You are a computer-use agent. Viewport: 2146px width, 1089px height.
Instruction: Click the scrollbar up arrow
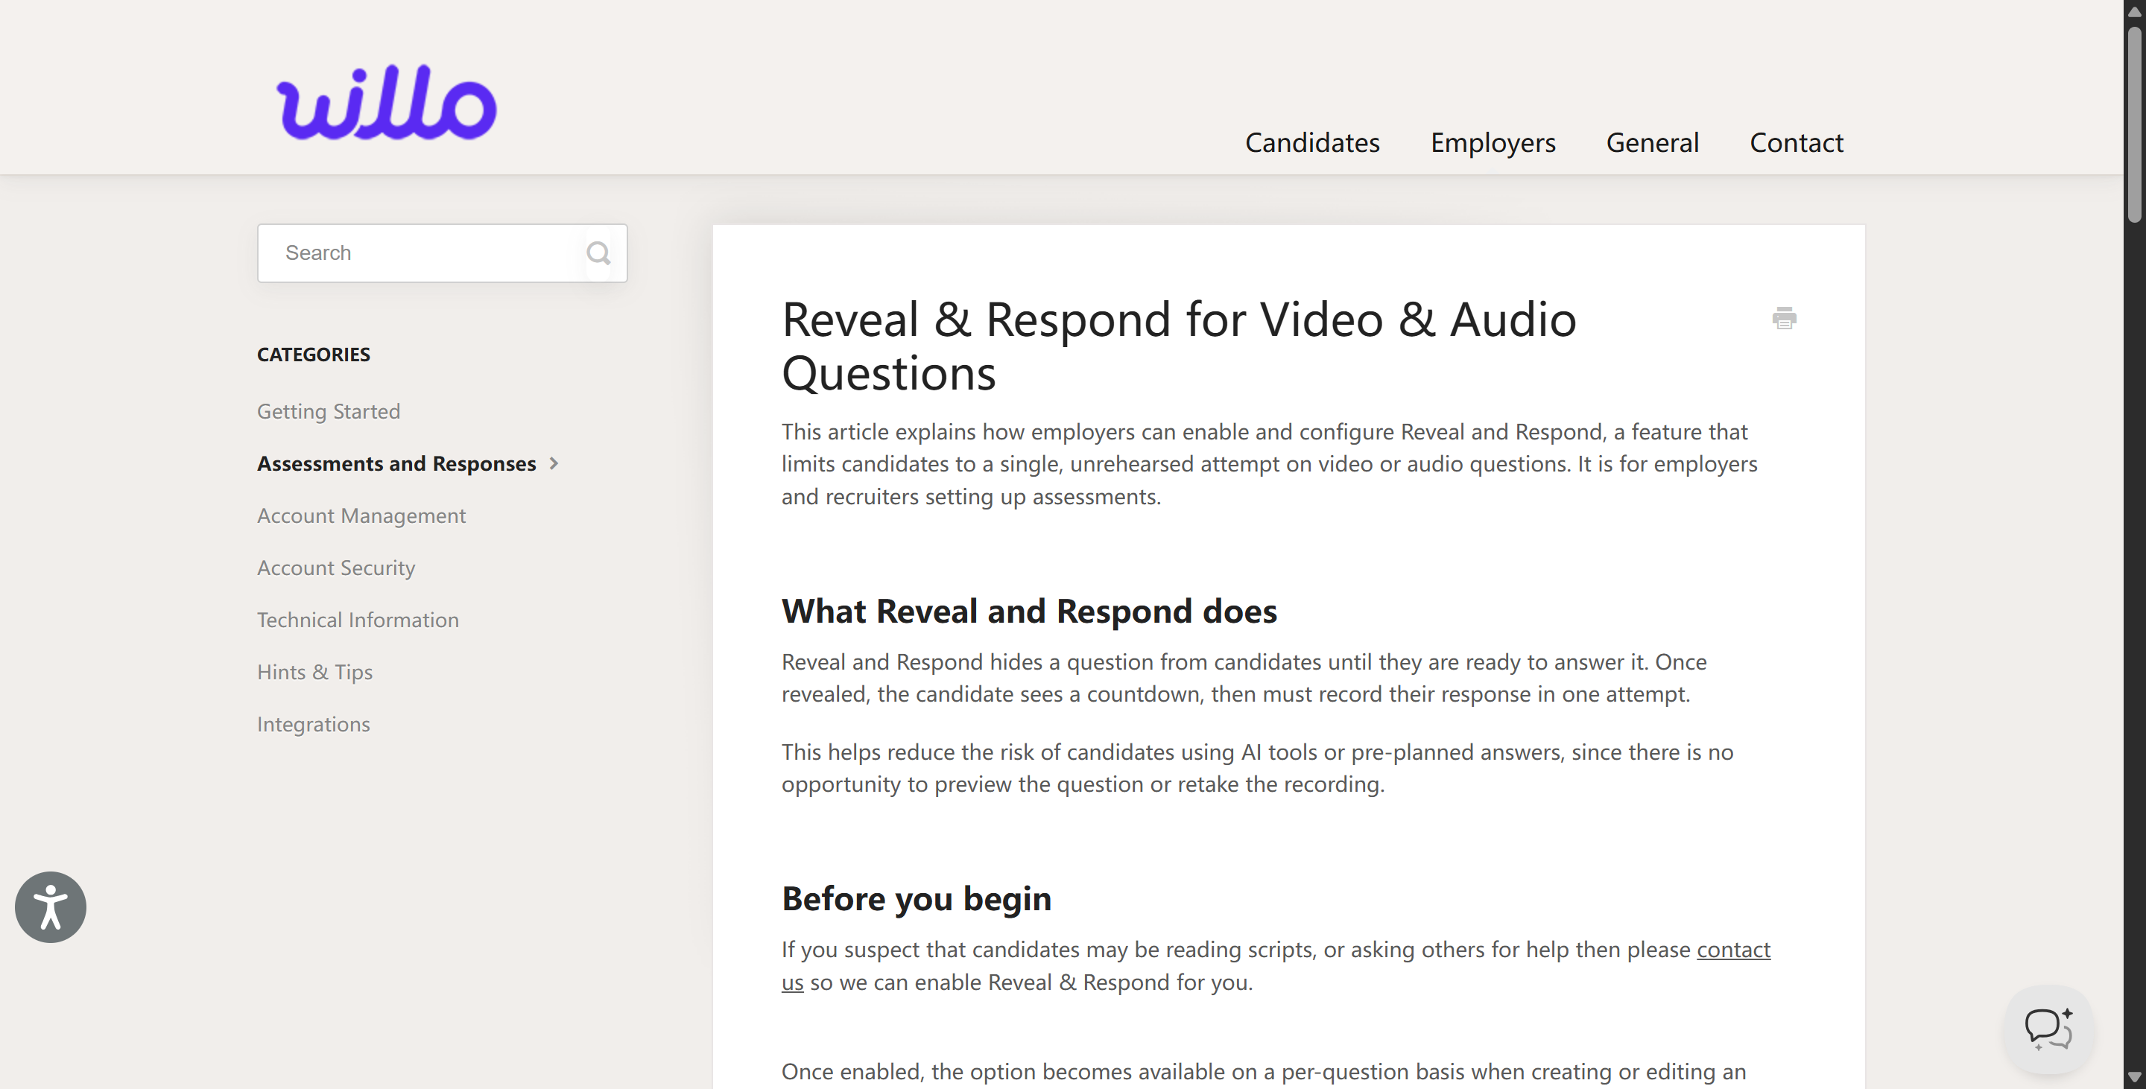point(2134,11)
